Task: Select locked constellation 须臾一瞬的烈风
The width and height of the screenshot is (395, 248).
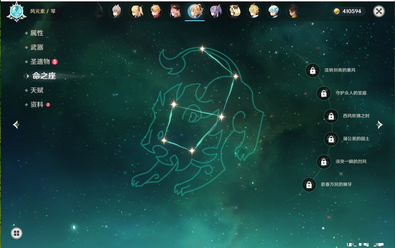Action: click(324, 162)
